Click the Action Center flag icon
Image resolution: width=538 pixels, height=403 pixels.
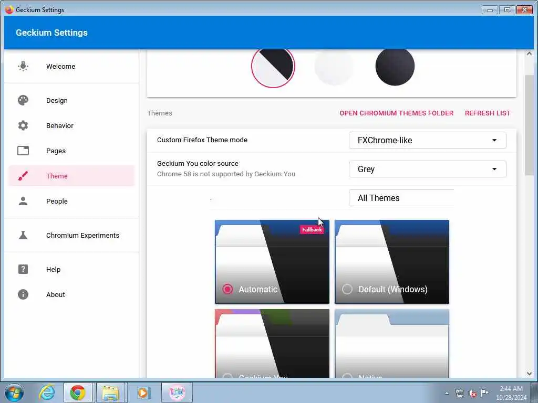(484, 393)
